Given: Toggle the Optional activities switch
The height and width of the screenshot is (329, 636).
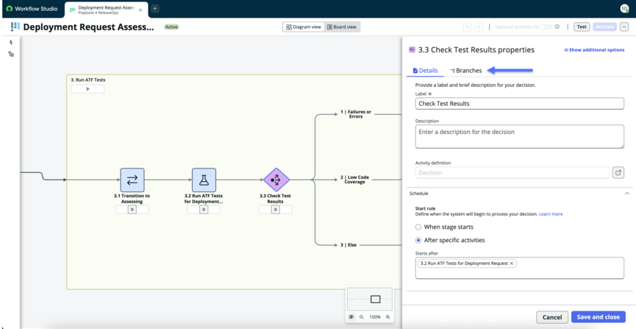Looking at the screenshot, I should click(x=546, y=26).
